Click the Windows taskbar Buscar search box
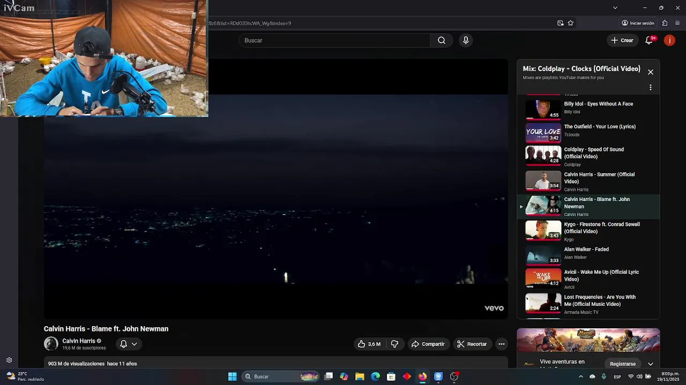This screenshot has width=686, height=385. (281, 376)
